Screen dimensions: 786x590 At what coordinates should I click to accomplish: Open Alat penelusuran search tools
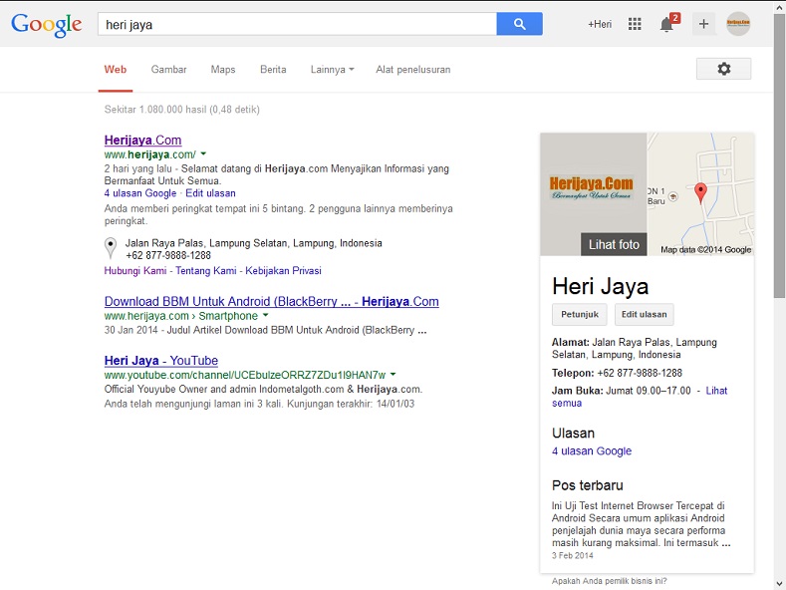coord(412,70)
